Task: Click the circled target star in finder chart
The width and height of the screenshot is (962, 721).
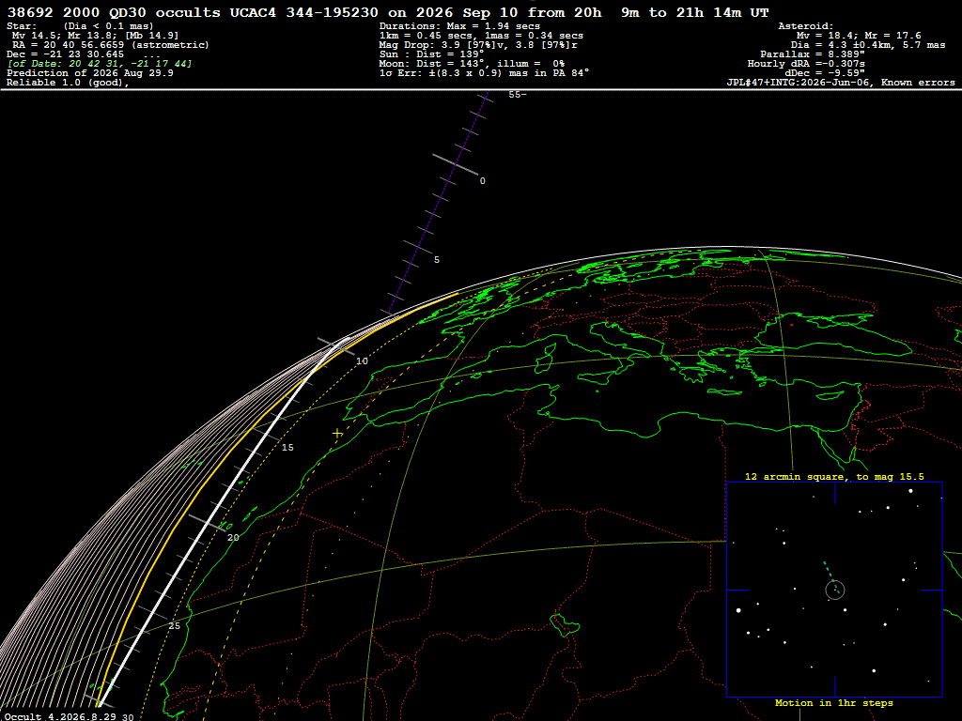Action: (835, 590)
